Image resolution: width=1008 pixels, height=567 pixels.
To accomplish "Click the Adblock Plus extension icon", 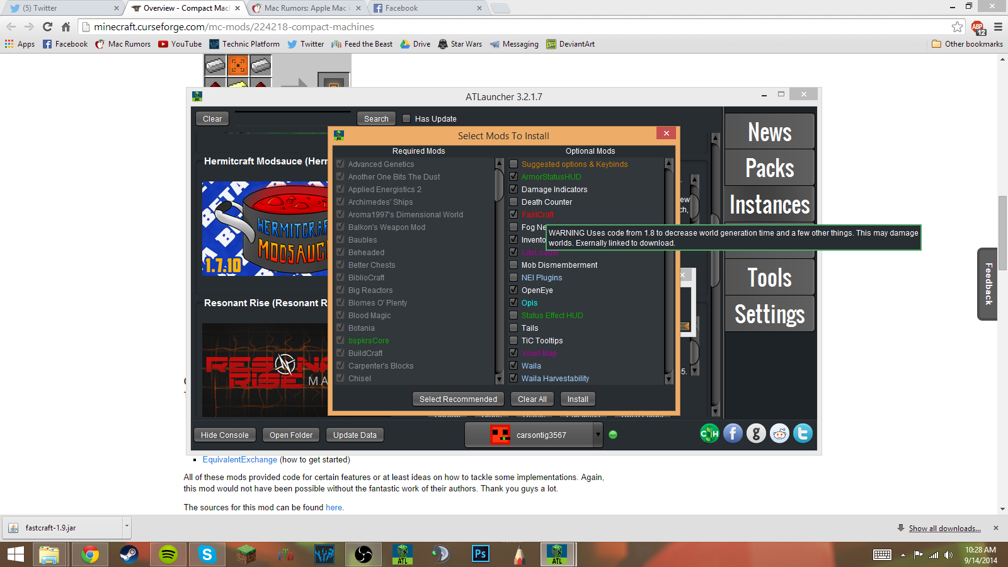I will coord(978,27).
